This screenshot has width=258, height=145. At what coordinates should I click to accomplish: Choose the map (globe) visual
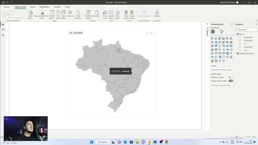tap(212, 50)
